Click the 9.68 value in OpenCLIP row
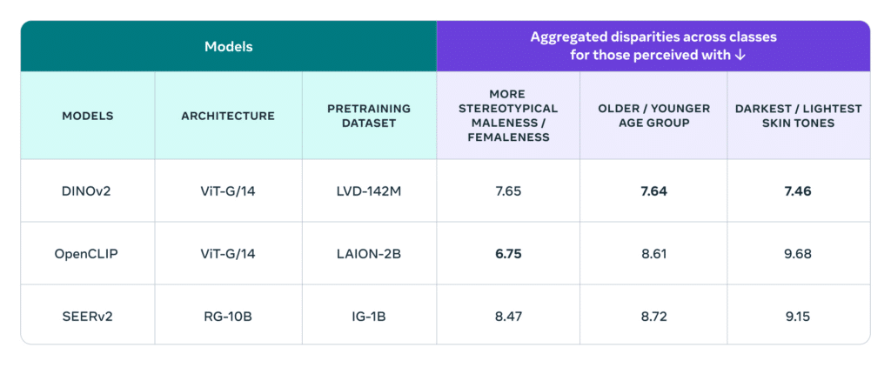Screen dimensions: 891x374 tap(797, 254)
